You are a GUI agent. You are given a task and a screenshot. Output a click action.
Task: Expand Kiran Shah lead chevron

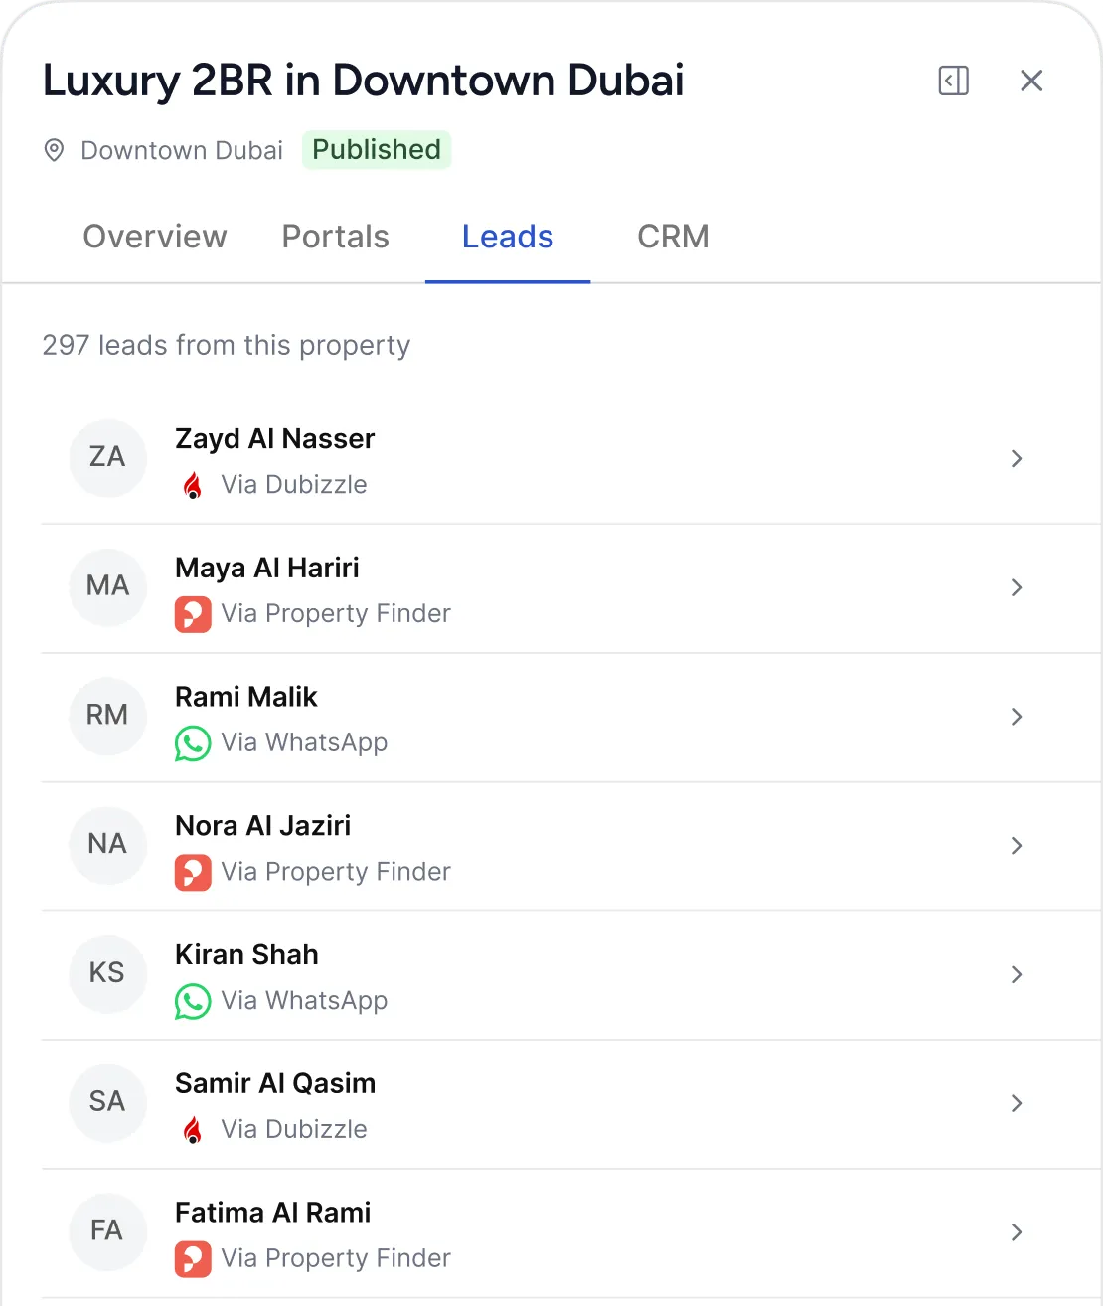(1017, 974)
